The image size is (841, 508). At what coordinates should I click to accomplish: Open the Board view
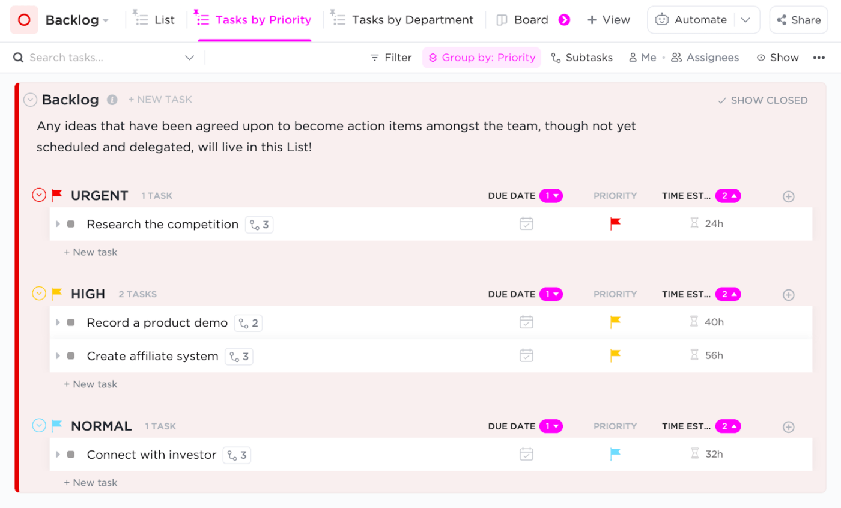pos(531,19)
